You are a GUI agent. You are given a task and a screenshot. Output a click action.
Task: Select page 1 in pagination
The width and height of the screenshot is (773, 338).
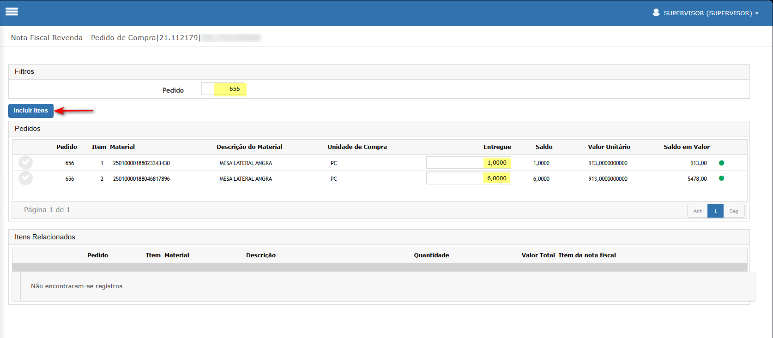click(715, 211)
